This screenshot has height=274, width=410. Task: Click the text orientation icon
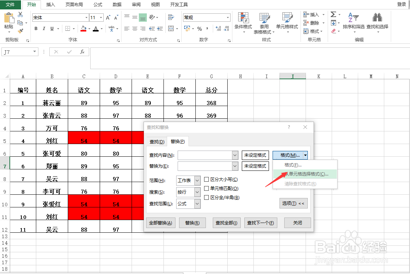click(152, 17)
